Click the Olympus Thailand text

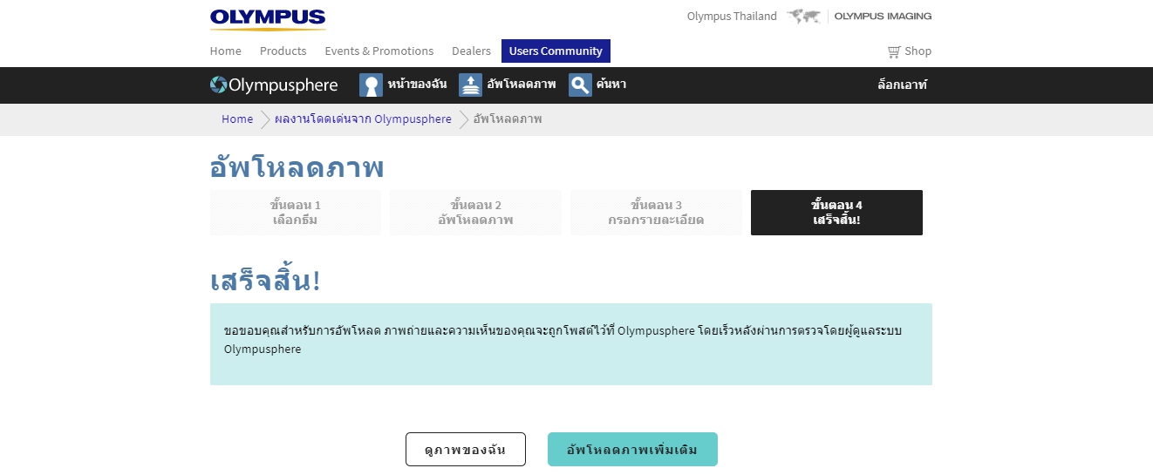point(732,17)
